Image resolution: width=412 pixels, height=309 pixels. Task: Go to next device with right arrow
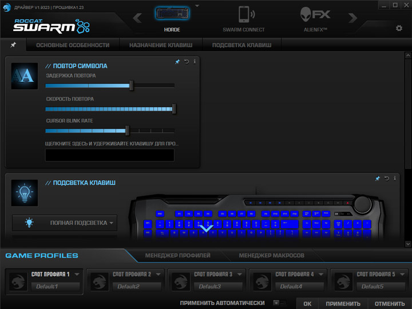pos(352,18)
